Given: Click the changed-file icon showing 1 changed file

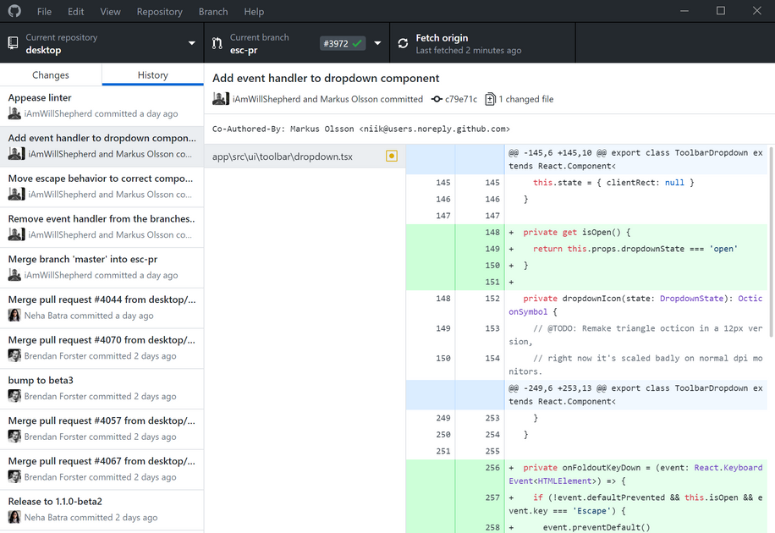Looking at the screenshot, I should (491, 98).
